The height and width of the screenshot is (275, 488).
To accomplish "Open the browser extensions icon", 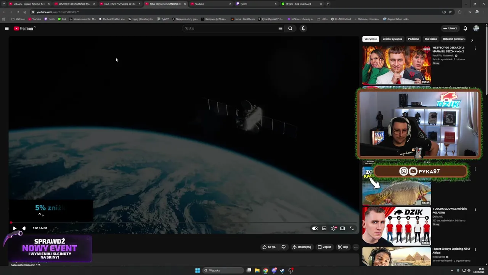I will pos(460,12).
